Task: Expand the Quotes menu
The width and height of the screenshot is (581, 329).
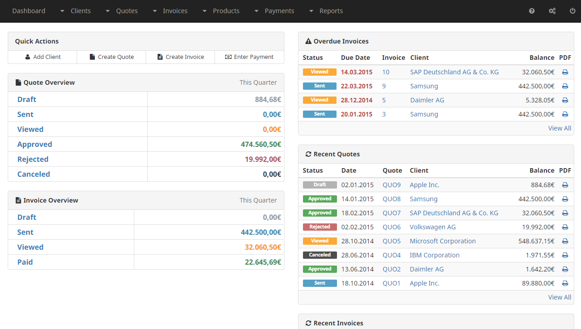Action: [x=122, y=11]
